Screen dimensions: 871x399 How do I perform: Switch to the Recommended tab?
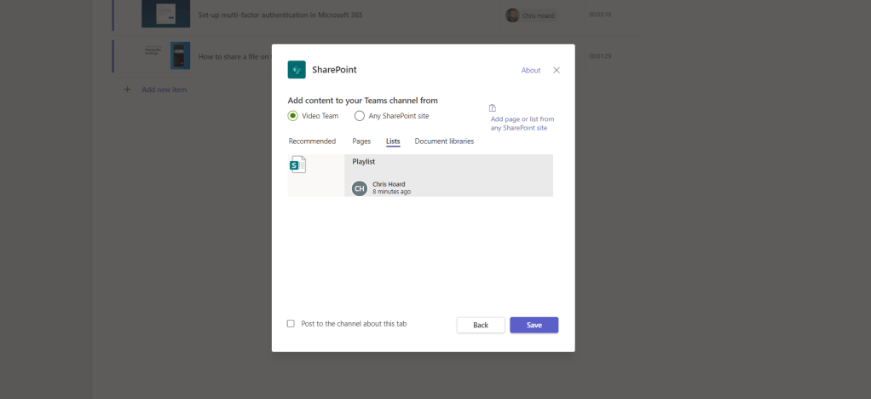click(312, 142)
